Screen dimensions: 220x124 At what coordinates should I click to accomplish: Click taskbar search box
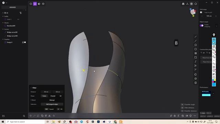[25, 122]
